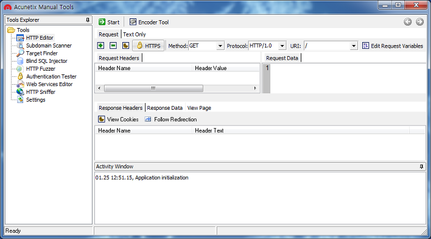Image resolution: width=431 pixels, height=239 pixels.
Task: Open the Authentication Tester tool
Action: [x=51, y=77]
